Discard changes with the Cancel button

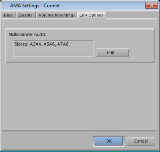[x=141, y=141]
